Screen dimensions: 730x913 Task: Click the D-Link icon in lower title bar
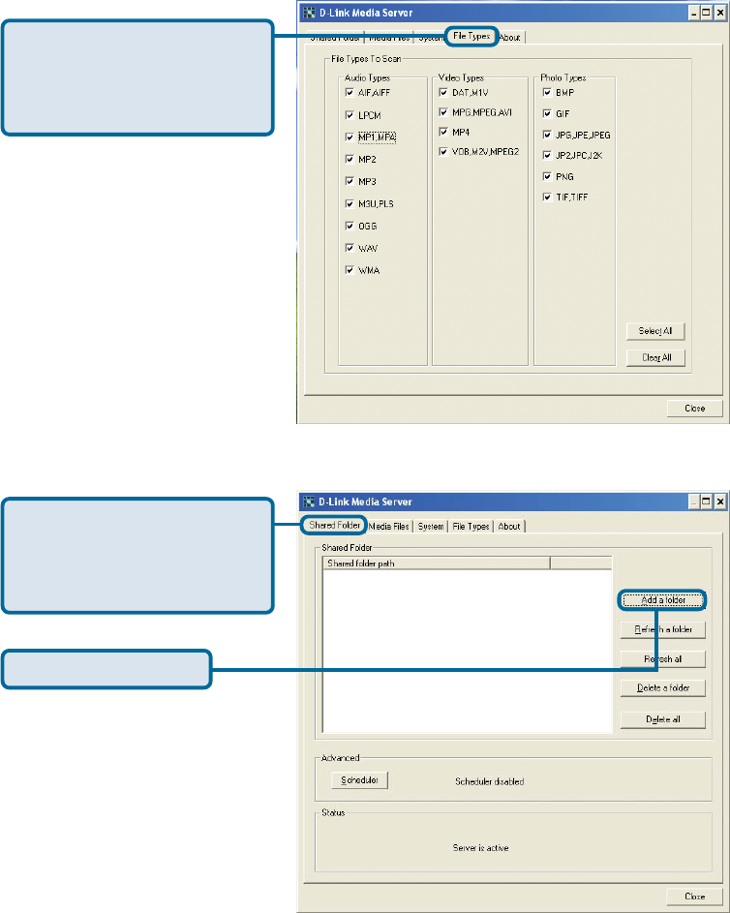pyautogui.click(x=309, y=502)
